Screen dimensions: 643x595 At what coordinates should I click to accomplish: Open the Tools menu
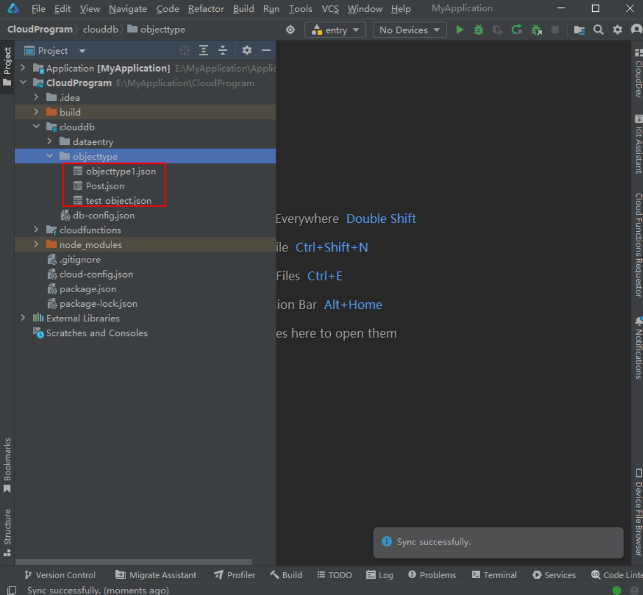pos(300,8)
